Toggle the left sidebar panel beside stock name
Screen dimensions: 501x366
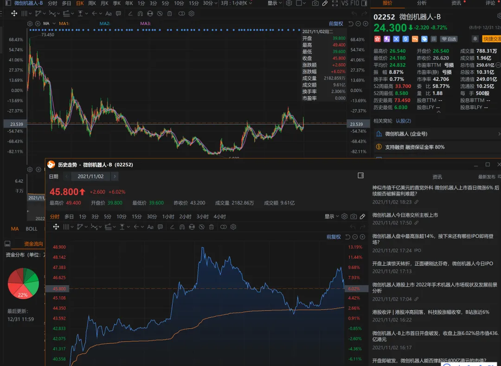[8, 3]
